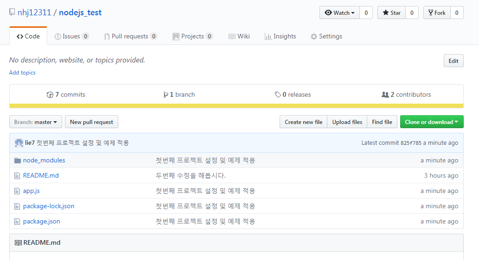The height and width of the screenshot is (260, 479).
Task: Click the people icon next to 2 contributors
Action: point(385,95)
